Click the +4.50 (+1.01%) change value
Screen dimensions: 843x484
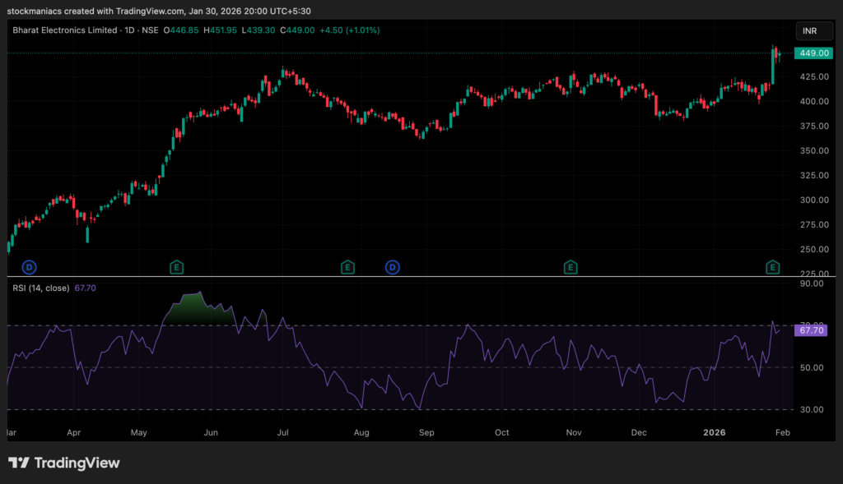tap(349, 30)
